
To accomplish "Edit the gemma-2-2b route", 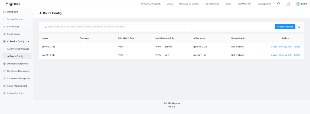I will [x=290, y=47].
